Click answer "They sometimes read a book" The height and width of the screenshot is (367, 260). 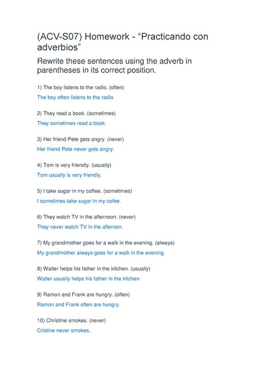point(71,123)
